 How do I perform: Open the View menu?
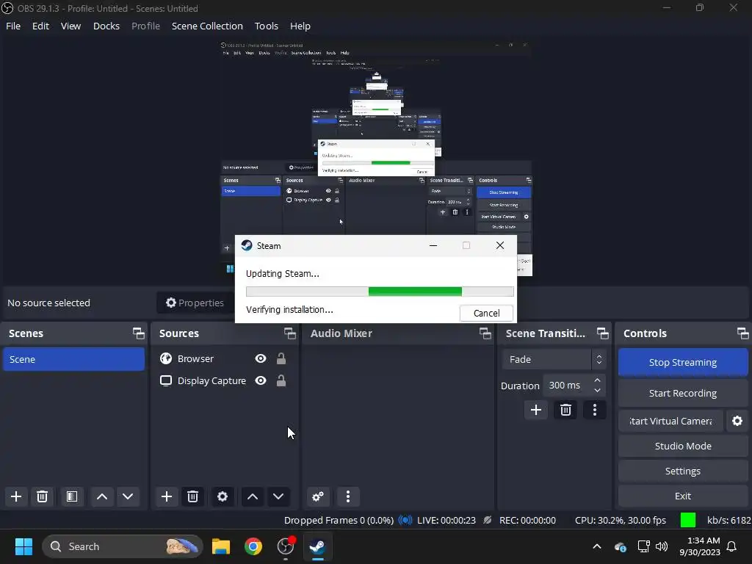[70, 26]
